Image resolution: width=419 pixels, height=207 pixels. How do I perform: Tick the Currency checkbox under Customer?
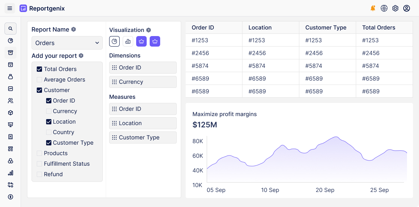click(49, 111)
